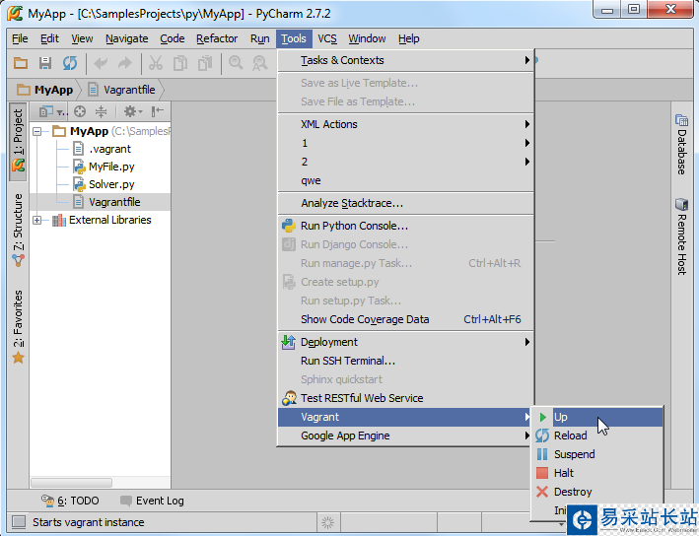Expand XML Actions submenu
The width and height of the screenshot is (699, 536).
pos(405,124)
